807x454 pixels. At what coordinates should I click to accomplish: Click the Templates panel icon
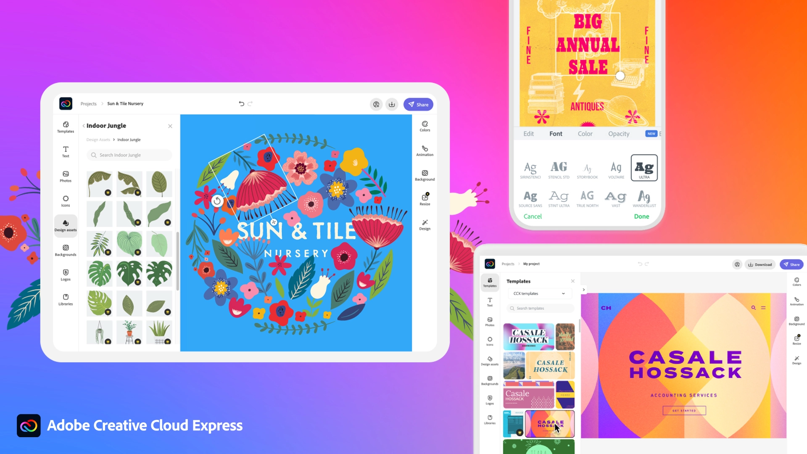pos(66,127)
